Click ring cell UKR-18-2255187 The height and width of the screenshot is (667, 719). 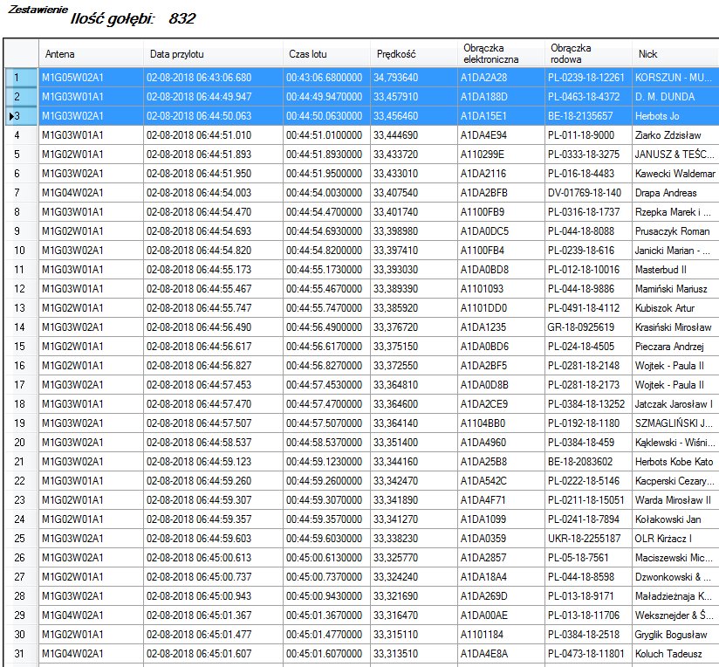click(588, 539)
